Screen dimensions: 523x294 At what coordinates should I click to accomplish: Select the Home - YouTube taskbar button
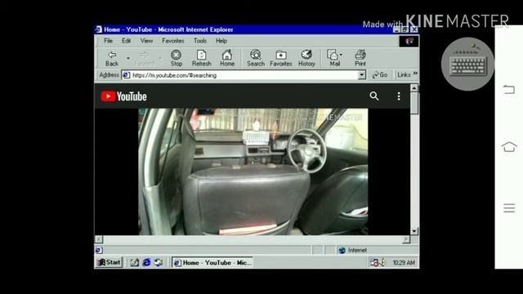point(212,263)
